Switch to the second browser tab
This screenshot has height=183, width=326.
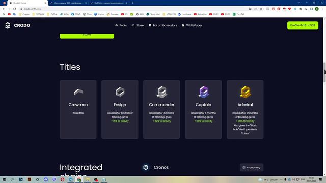(68, 3)
